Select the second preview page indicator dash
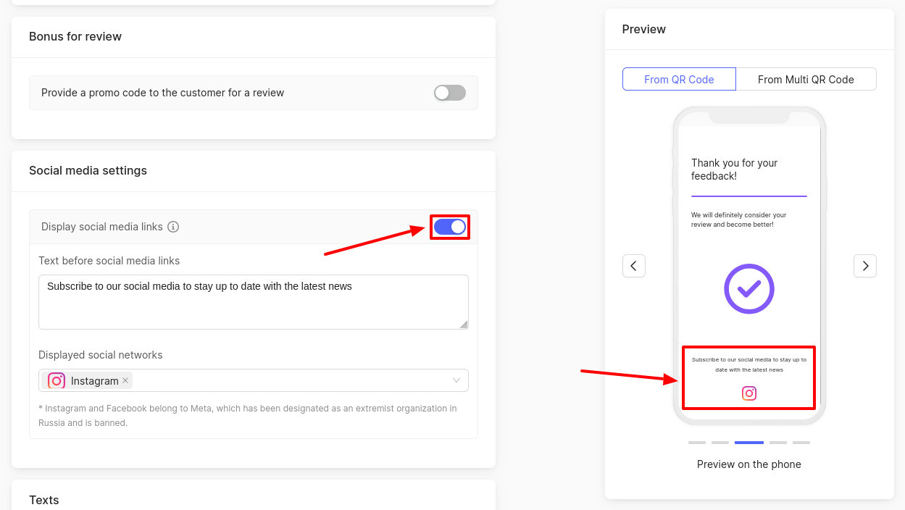Viewport: 905px width, 510px height. coord(720,442)
